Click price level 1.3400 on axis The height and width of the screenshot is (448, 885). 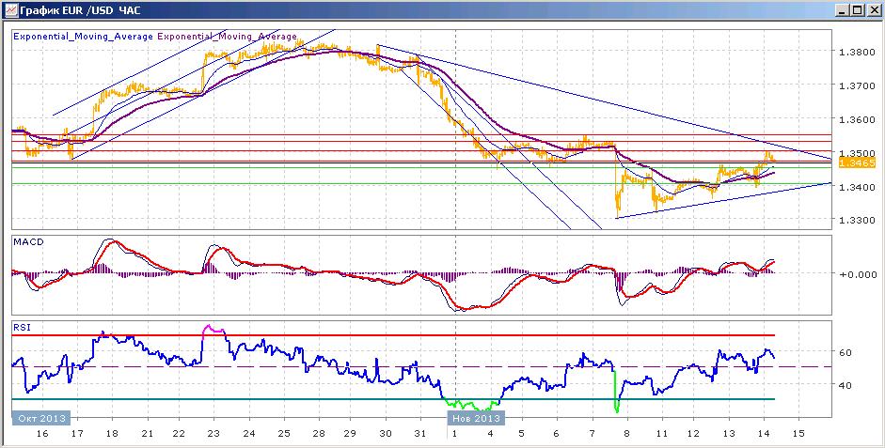pyautogui.click(x=856, y=187)
